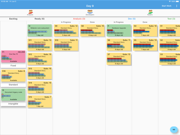Tap the Testers label under team icon
This screenshot has height=135, width=180.
click(150, 15)
